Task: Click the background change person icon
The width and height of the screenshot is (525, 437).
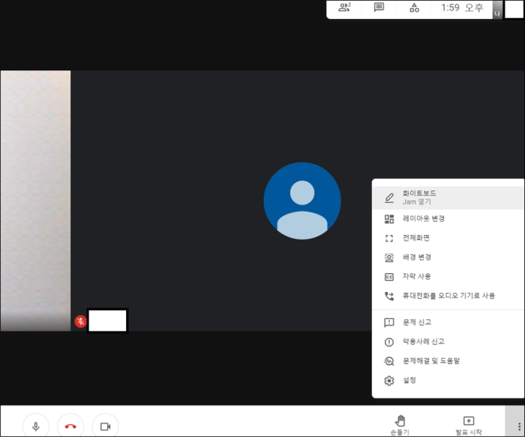Action: pyautogui.click(x=389, y=257)
